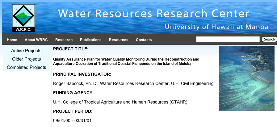
Task: Open the About WRRC menu
Action: 36,40
